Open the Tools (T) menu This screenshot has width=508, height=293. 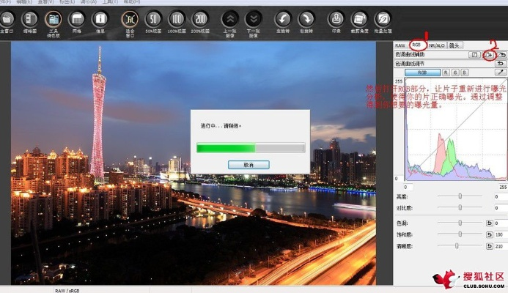[110, 1]
